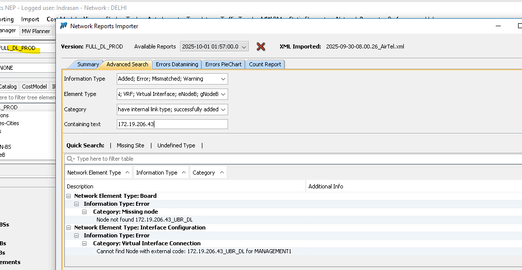This screenshot has width=522, height=270.
Task: Click the red X delete report icon
Action: 261,46
